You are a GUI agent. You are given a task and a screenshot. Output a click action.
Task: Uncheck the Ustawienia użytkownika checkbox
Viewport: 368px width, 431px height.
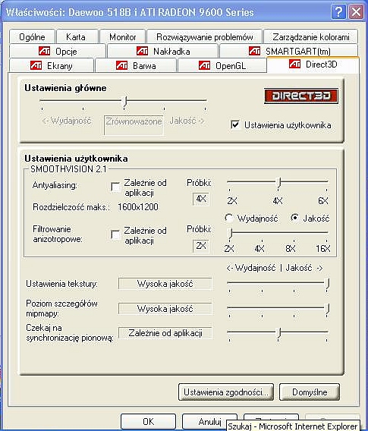point(235,125)
